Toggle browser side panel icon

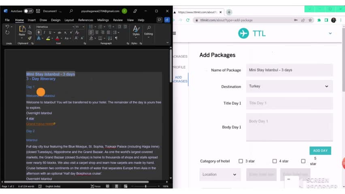click(x=326, y=20)
